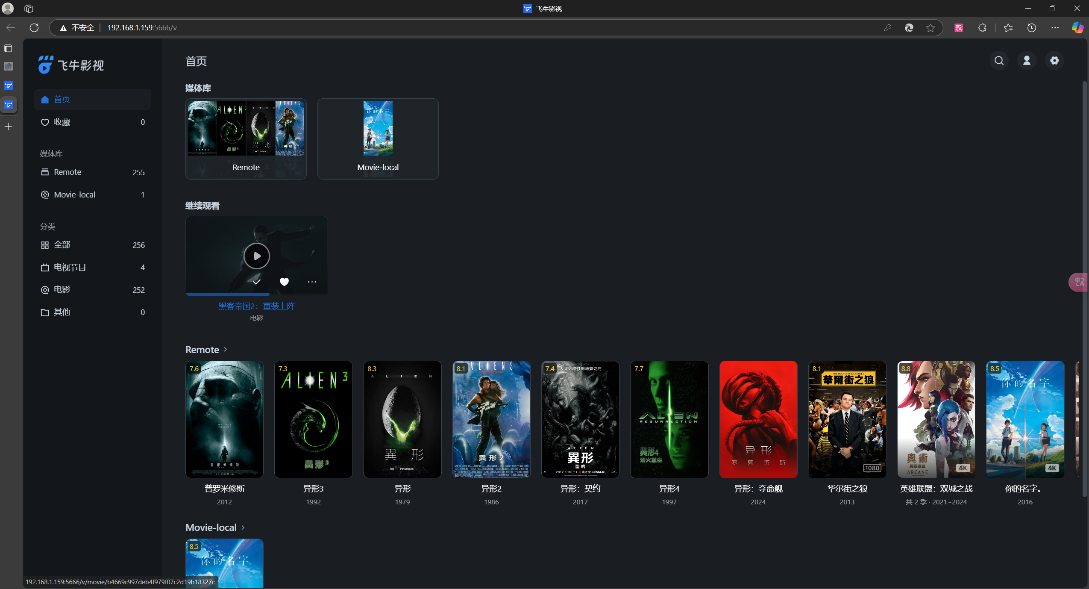Open 英雄联盟：双城之战 poster
1089x589 pixels.
tap(936, 419)
